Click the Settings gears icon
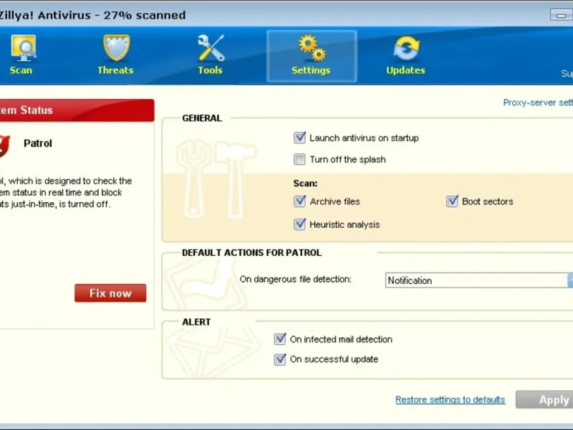 312,47
